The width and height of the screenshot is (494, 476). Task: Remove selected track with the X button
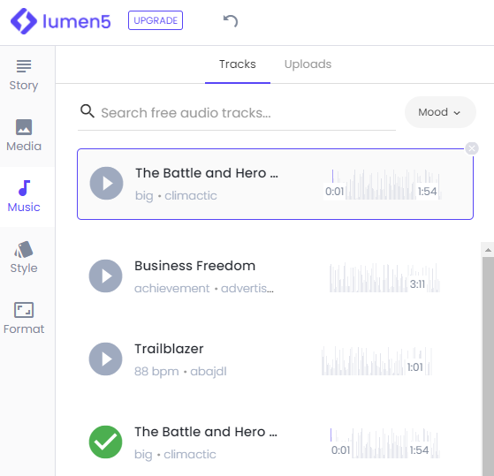(472, 148)
